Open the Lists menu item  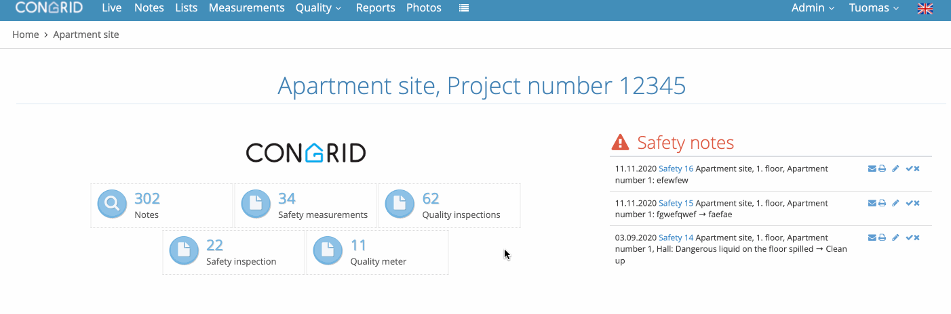tap(187, 8)
